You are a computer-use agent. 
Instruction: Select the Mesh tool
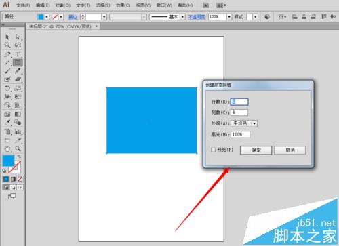[x=7, y=114]
